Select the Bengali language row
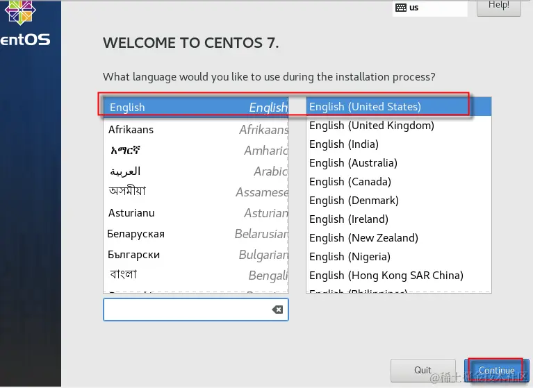 [196, 275]
